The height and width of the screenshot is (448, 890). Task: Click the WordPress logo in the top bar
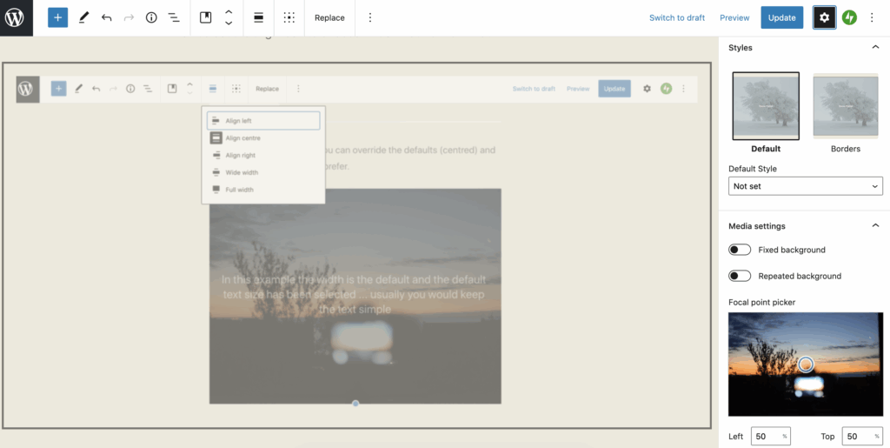[16, 17]
